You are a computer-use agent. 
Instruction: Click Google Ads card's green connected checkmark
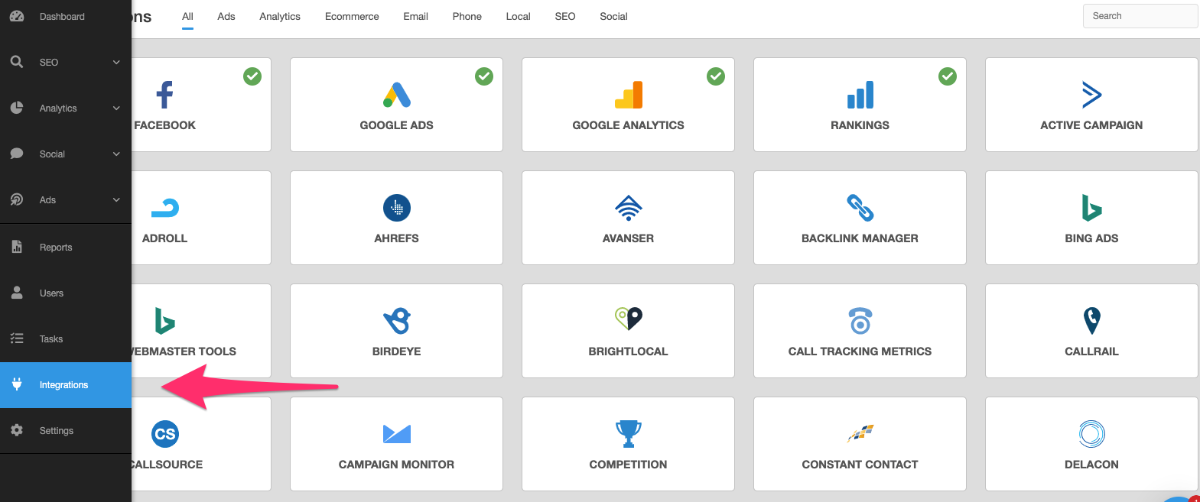484,76
